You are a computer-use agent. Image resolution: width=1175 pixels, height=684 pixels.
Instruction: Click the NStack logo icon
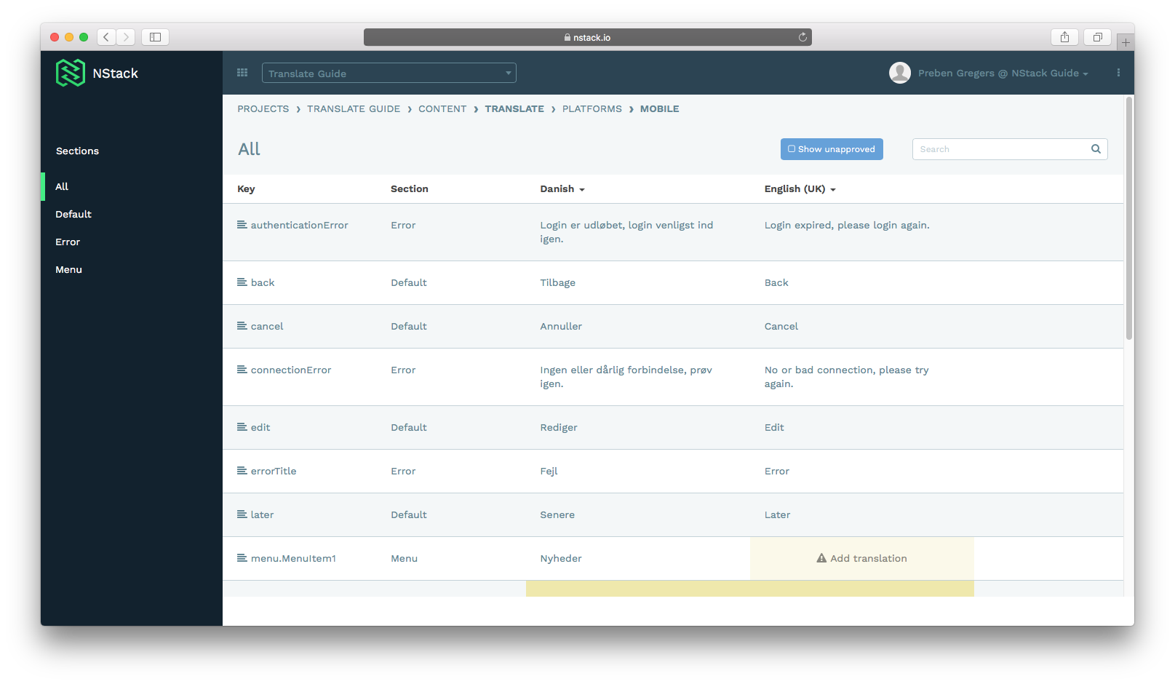click(71, 73)
